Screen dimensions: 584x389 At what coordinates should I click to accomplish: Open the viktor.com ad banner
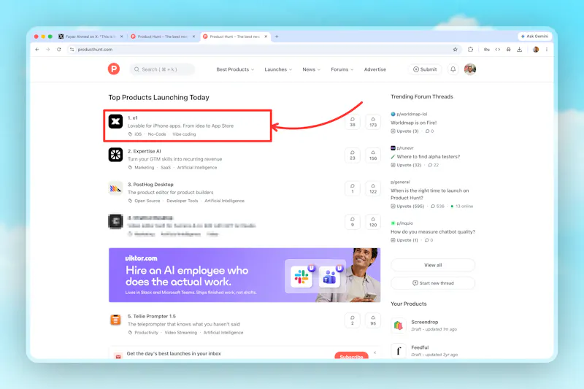(x=245, y=274)
